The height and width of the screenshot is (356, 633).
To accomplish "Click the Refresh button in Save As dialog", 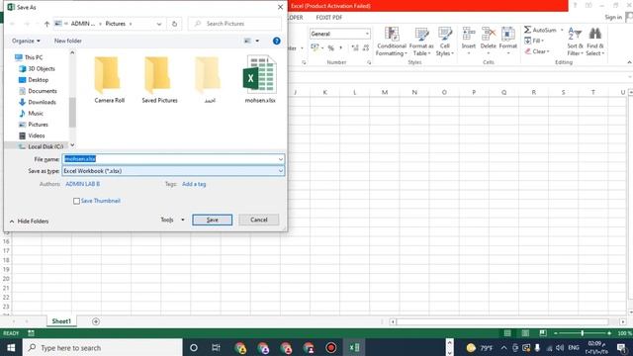I will pos(174,24).
